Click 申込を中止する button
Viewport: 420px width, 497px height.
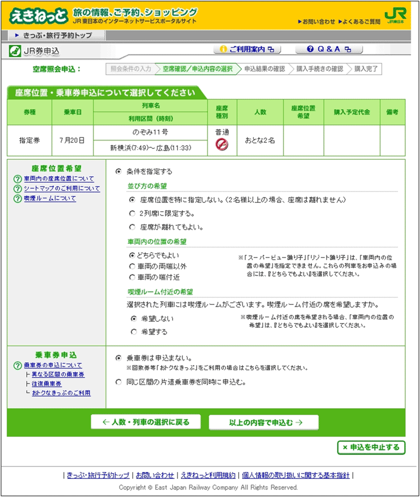click(x=371, y=447)
